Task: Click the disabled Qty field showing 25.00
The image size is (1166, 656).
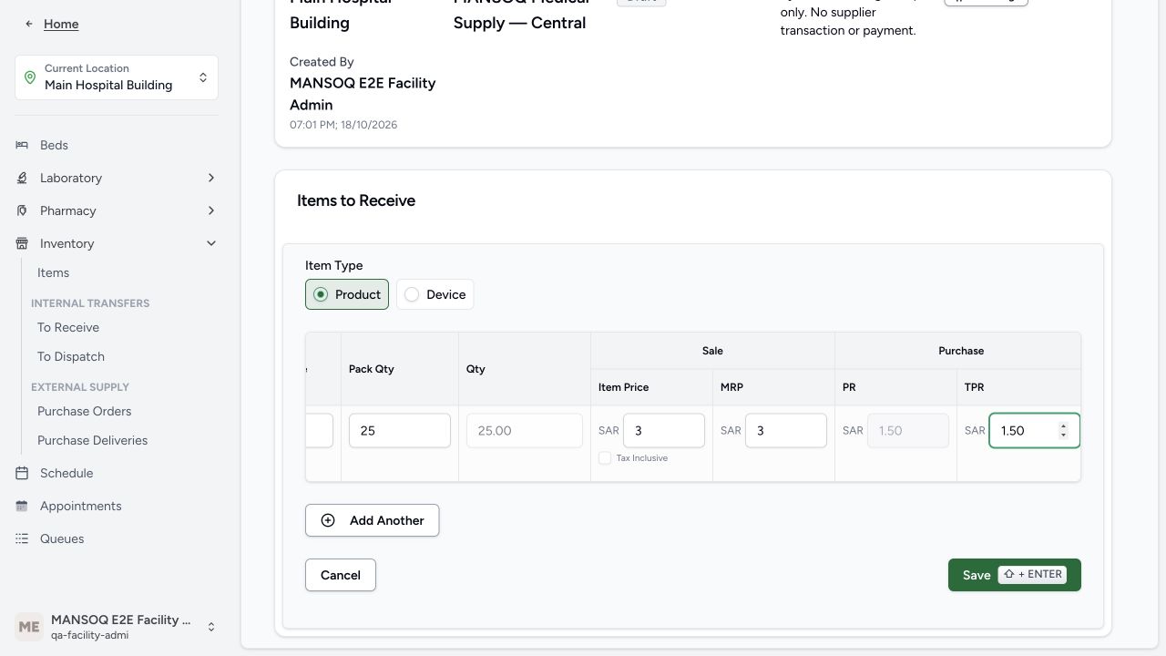Action: (x=525, y=431)
